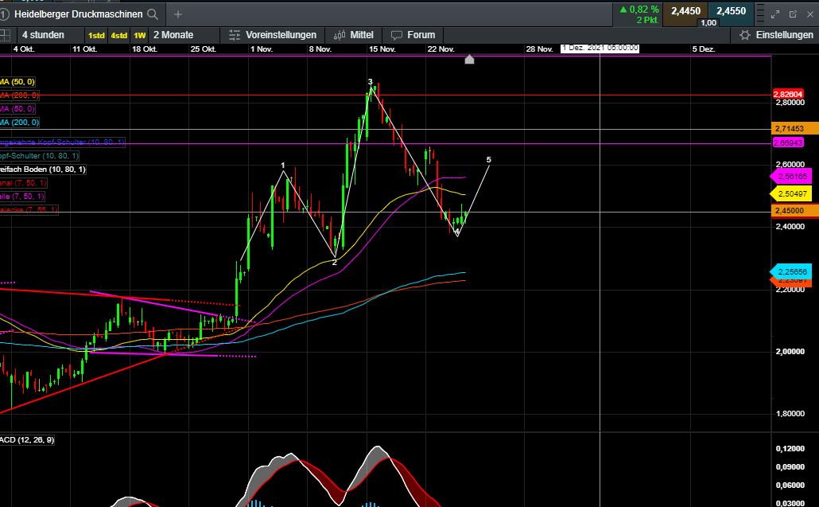This screenshot has height=507, width=819.
Task: Open the 2 Monate range dropdown
Action: 173,35
